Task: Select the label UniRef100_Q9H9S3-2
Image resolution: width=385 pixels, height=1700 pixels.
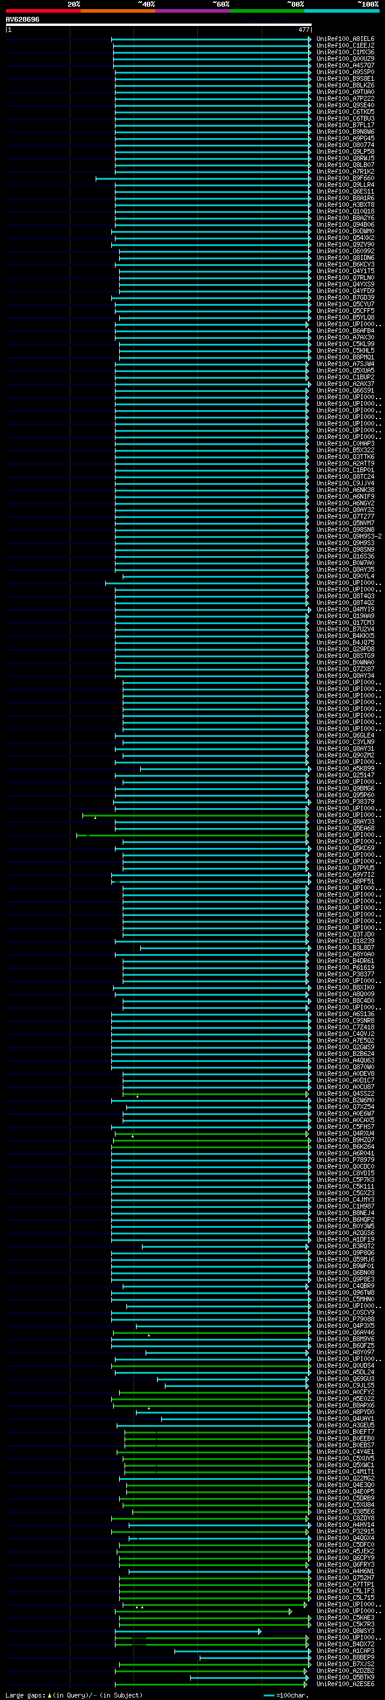Action: pyautogui.click(x=349, y=537)
